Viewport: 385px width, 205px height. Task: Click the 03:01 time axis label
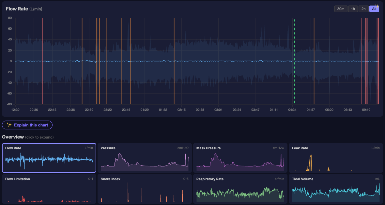218,110
